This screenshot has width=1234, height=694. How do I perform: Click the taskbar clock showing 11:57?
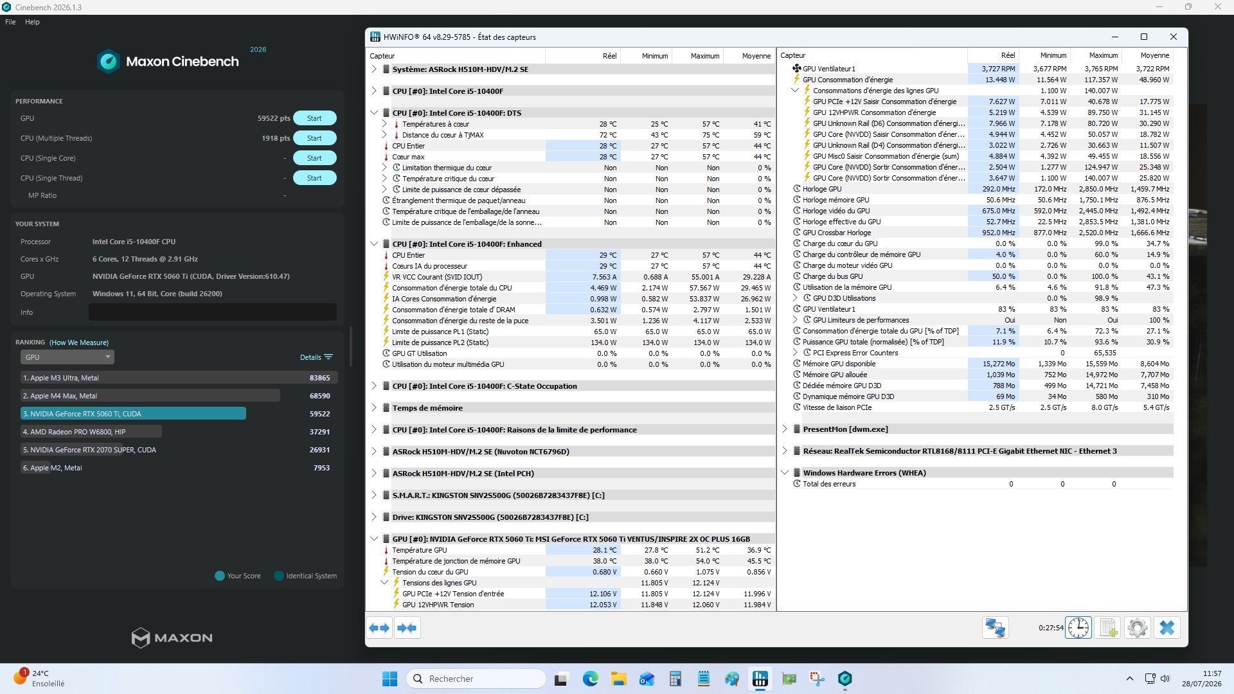1201,679
